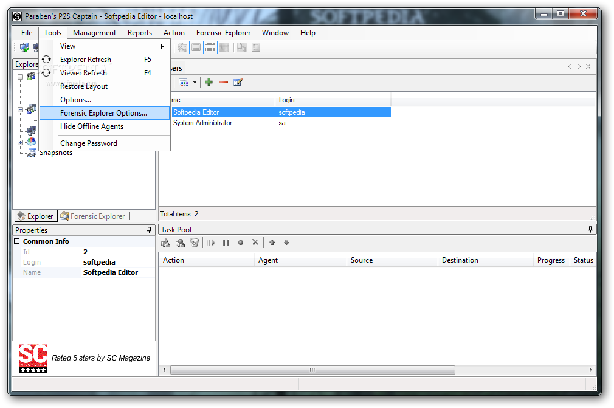Open the dropdown arrow next to column chooser icon
The height and width of the screenshot is (408, 614).
(195, 82)
